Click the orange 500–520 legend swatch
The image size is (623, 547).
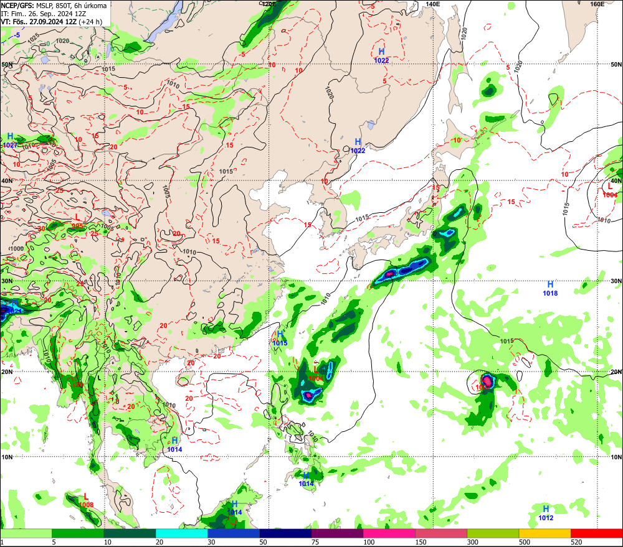point(545,533)
